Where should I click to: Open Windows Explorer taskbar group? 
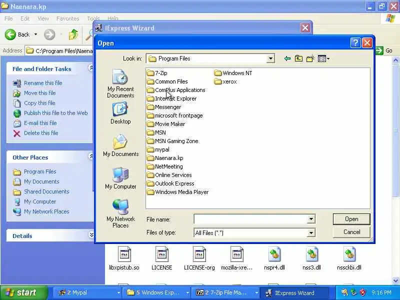[x=156, y=292]
